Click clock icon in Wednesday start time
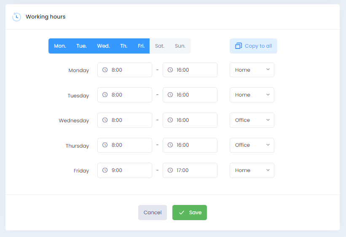This screenshot has height=237, width=346. (105, 120)
